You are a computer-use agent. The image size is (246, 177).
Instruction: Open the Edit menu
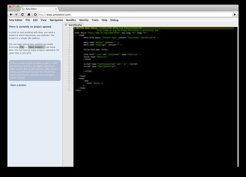coord(35,20)
